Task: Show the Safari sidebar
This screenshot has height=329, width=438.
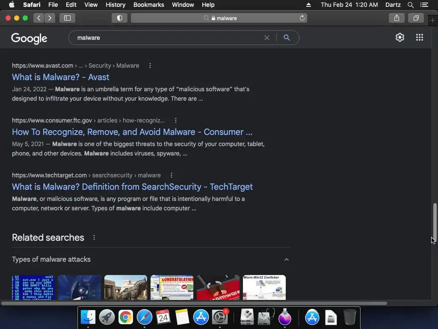Action: pos(67,18)
